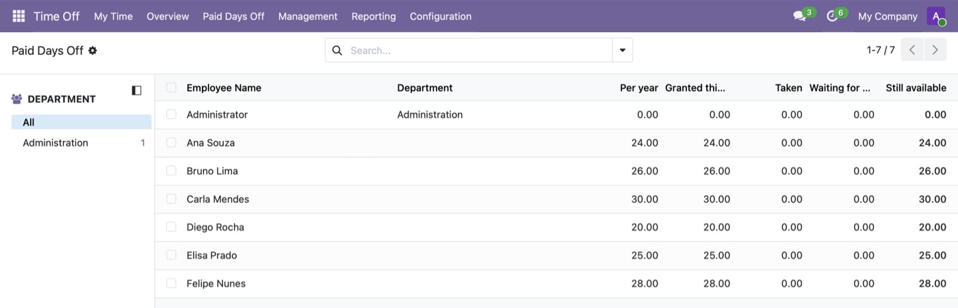Screen dimensions: 958x308
Task: Go to the next page arrow
Action: (935, 50)
